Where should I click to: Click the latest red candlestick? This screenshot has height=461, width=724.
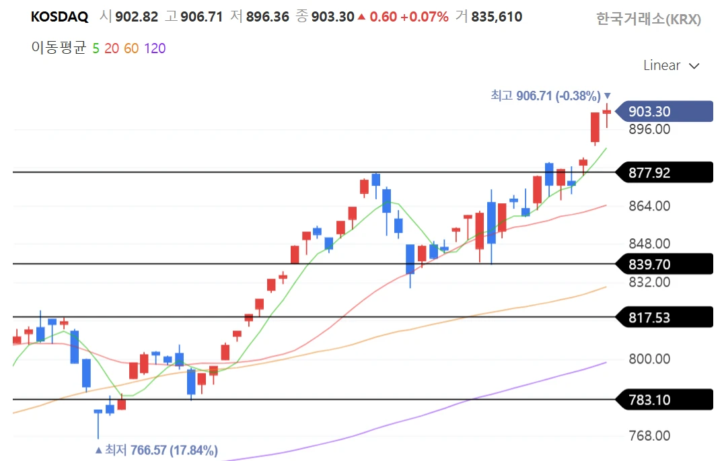coord(606,112)
